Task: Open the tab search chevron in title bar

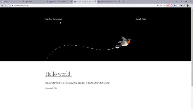Action: pos(177,2)
